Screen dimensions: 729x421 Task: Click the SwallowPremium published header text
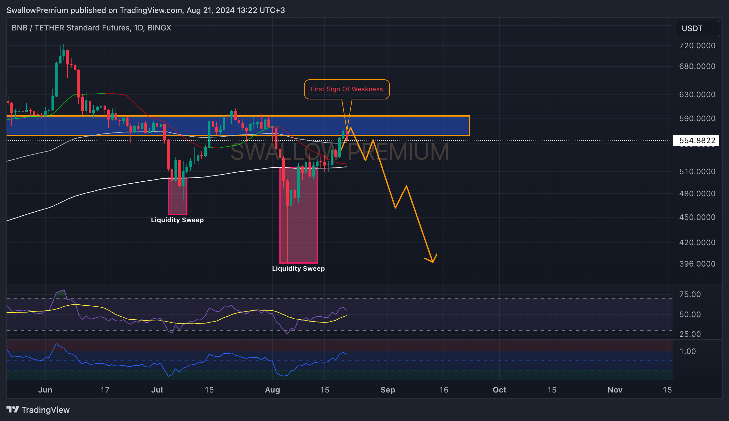click(x=146, y=10)
